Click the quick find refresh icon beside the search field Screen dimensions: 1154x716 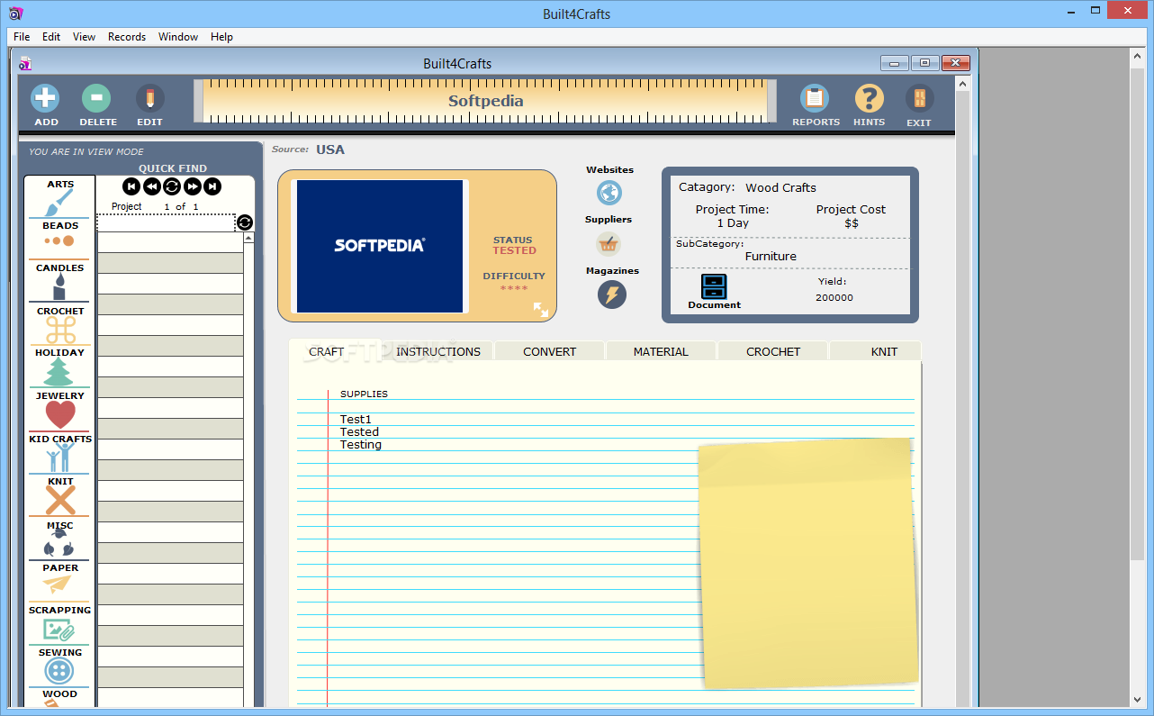245,222
